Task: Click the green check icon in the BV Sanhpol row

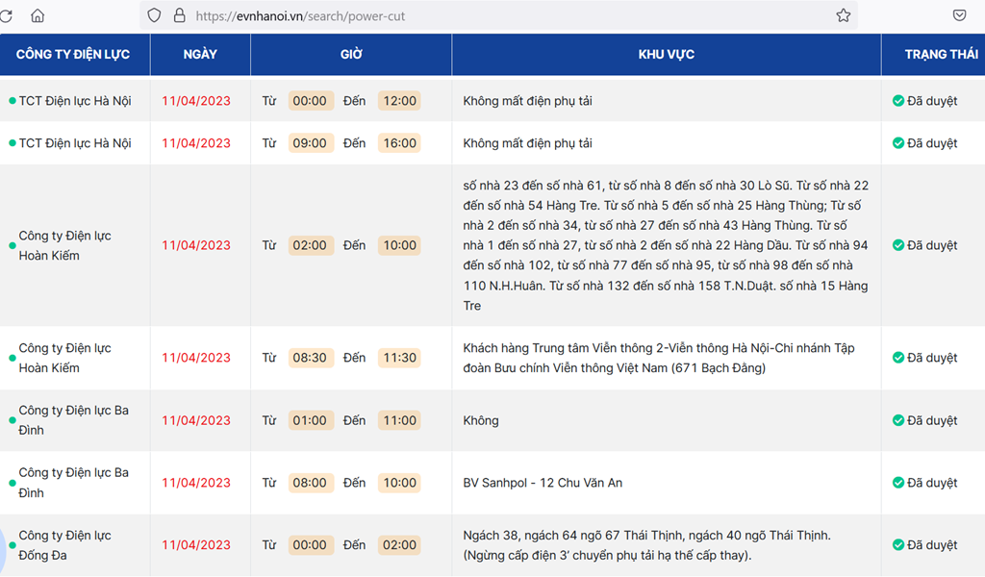Action: click(x=898, y=483)
